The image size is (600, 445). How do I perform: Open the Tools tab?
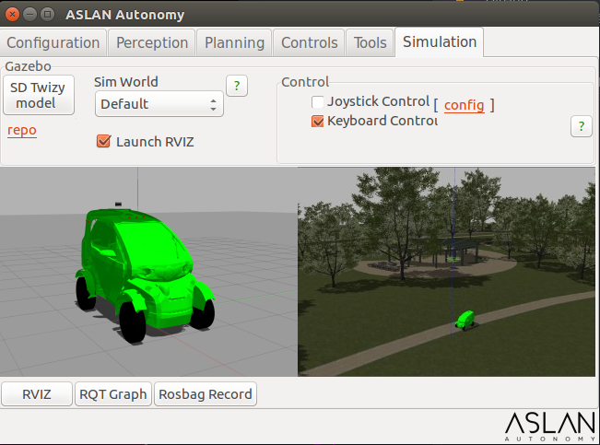point(370,43)
